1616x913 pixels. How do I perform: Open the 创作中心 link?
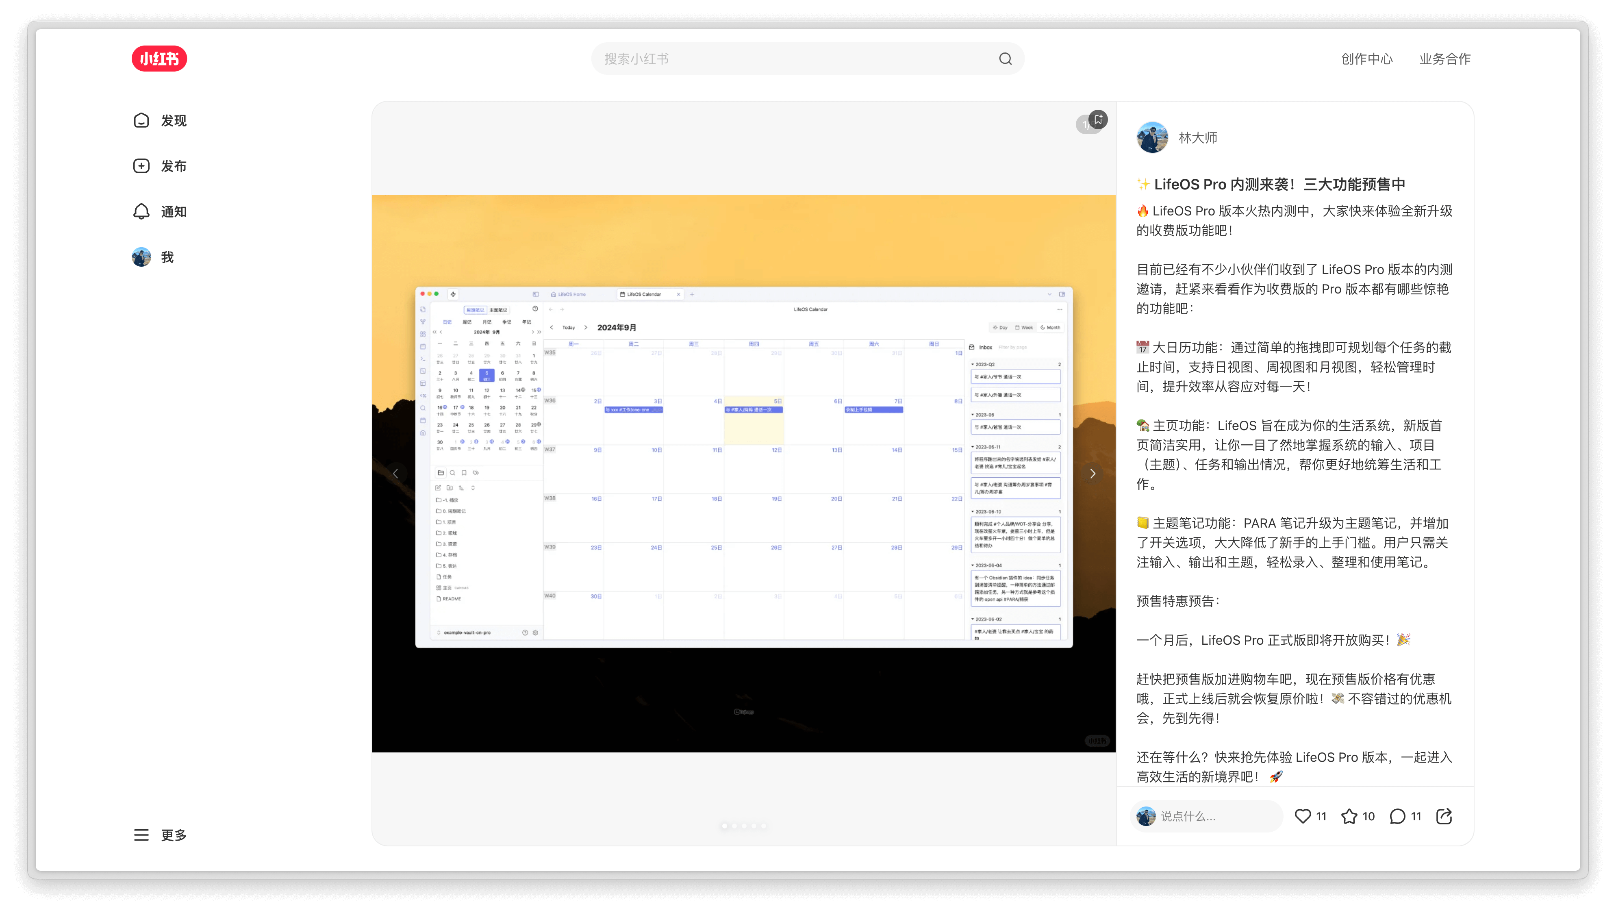point(1366,59)
